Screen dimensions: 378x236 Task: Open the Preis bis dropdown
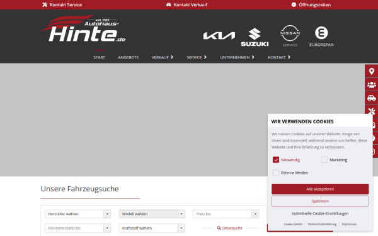pyautogui.click(x=226, y=214)
